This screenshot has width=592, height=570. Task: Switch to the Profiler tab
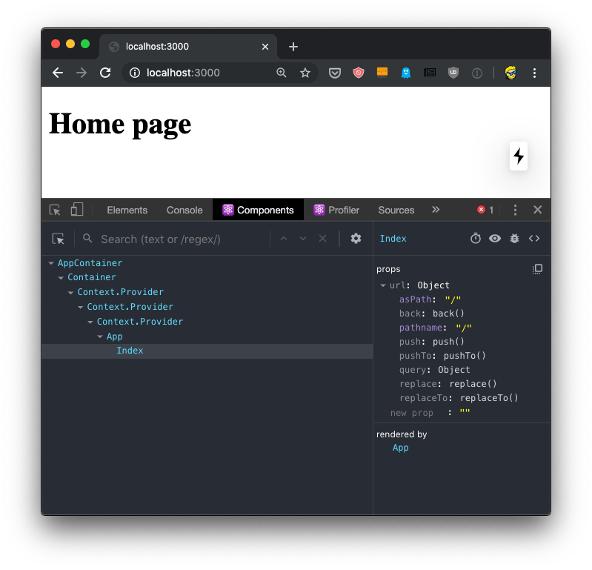point(336,210)
